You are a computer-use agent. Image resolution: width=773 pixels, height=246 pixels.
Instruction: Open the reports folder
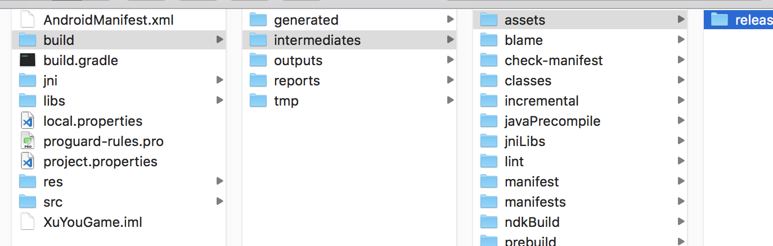296,80
